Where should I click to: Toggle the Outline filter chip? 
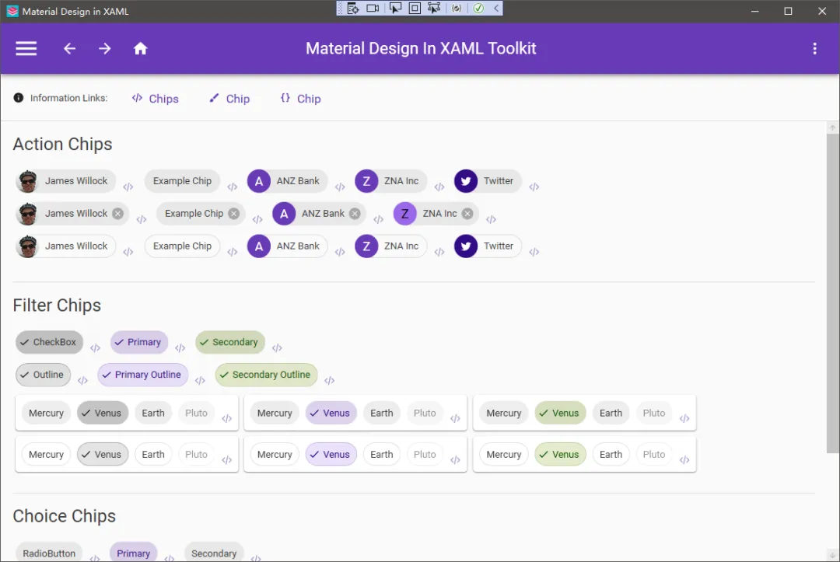coord(43,375)
